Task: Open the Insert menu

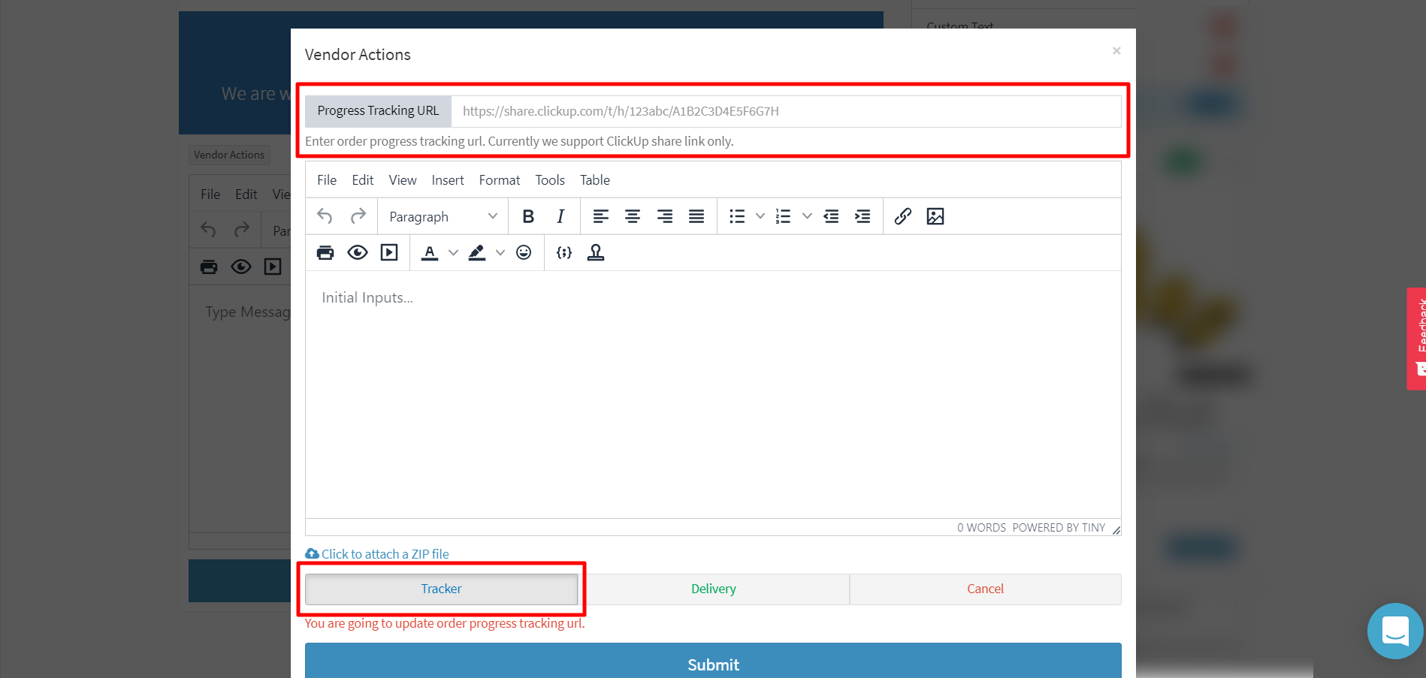Action: 447,180
